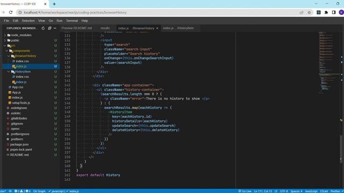Screen dimensions: 344x193
Task: Click the ESLint status bar item
Action: point(324,191)
